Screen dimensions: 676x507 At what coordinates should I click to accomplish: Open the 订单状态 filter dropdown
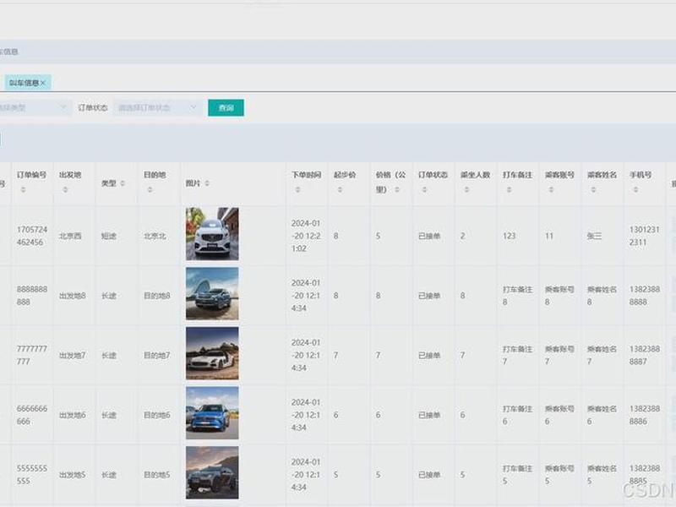(157, 107)
